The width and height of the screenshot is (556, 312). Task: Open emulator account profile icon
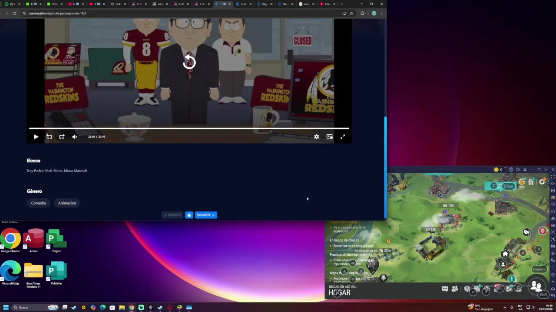point(511,169)
